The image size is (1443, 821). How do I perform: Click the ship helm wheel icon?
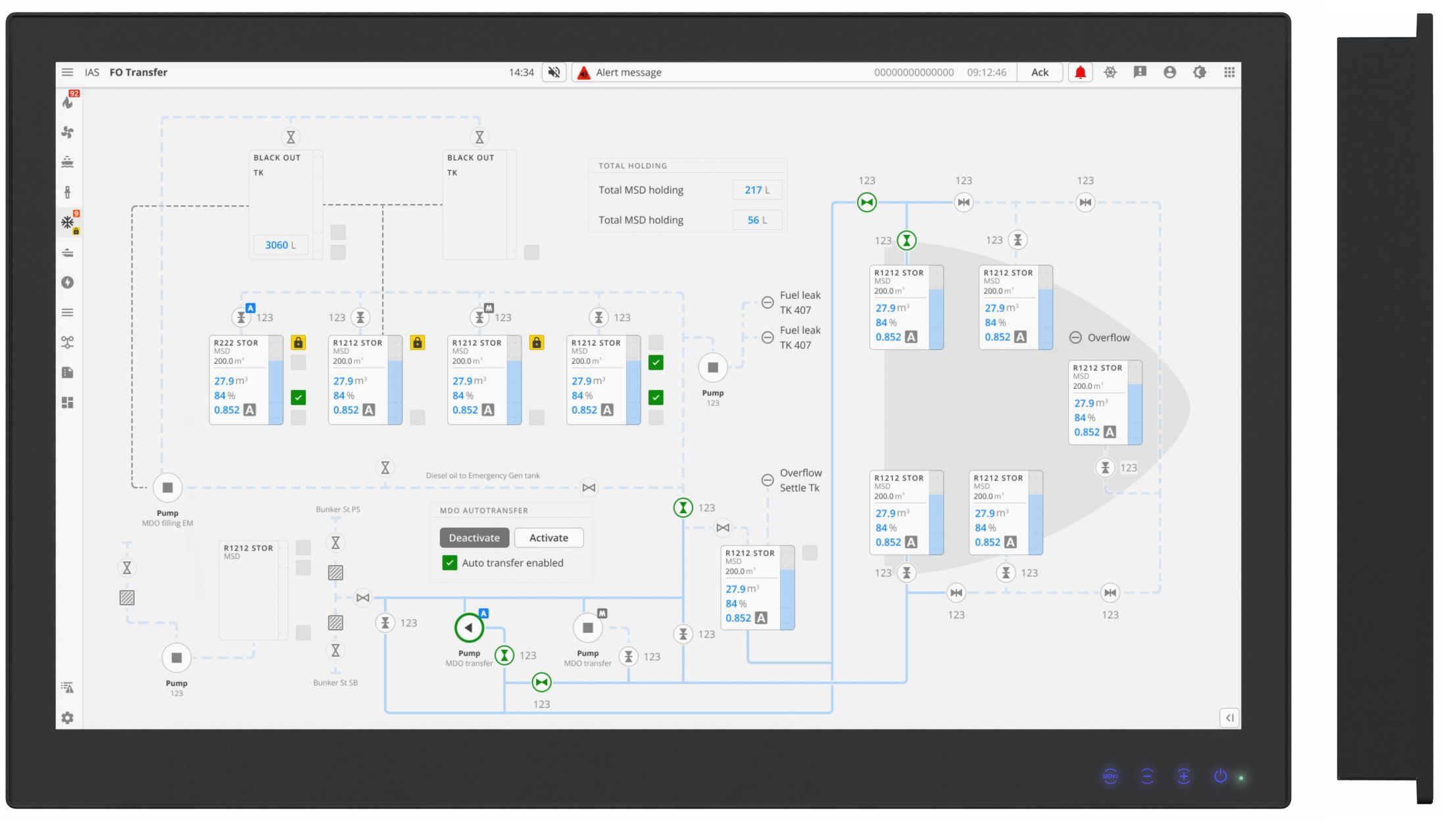pyautogui.click(x=1110, y=72)
